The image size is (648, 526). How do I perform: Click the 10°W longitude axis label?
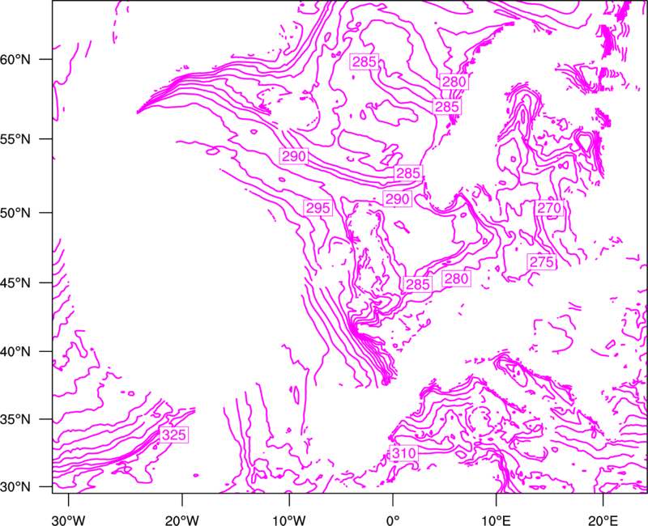pyautogui.click(x=289, y=520)
